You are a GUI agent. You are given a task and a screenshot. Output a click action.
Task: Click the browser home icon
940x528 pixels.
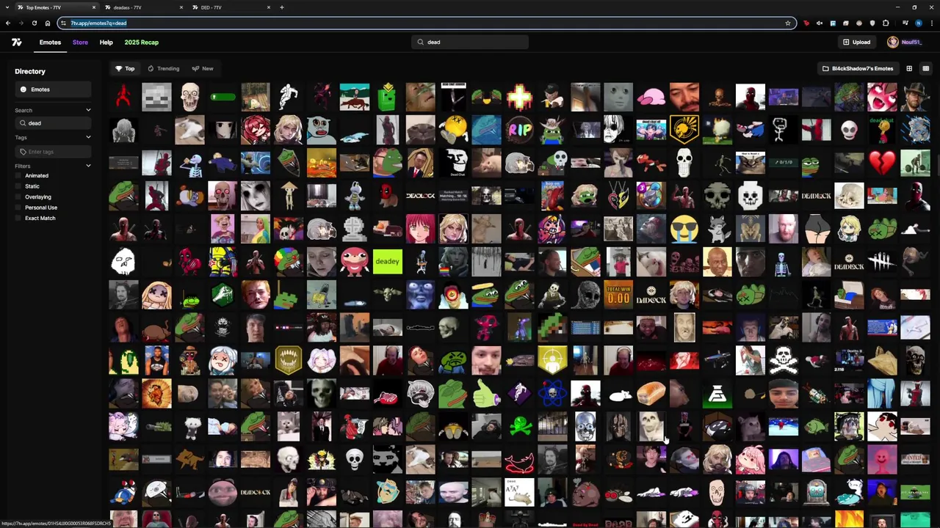[x=48, y=23]
